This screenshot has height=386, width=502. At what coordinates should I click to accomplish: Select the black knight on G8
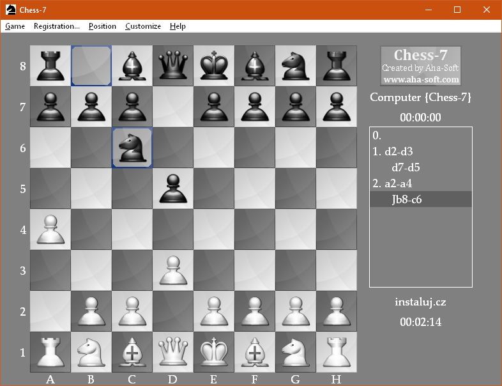point(296,66)
